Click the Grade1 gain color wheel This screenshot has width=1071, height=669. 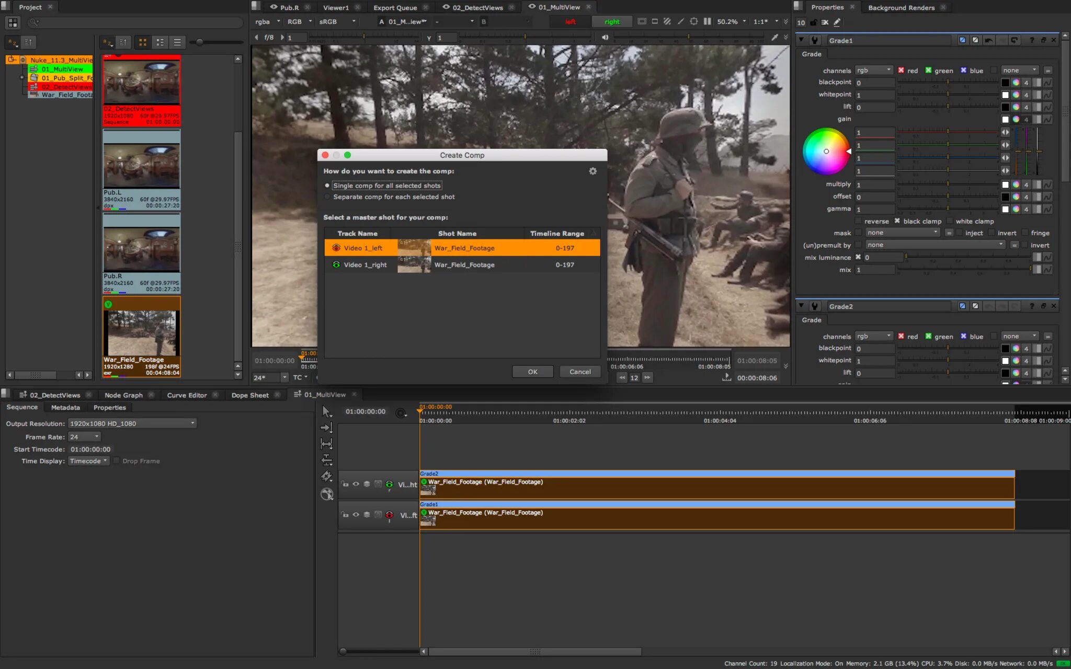pyautogui.click(x=826, y=152)
